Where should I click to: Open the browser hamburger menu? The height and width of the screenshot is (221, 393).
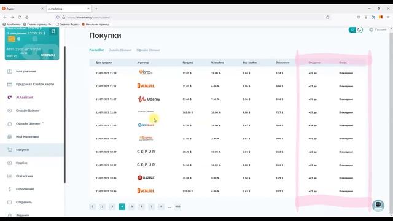pyautogui.click(x=388, y=17)
